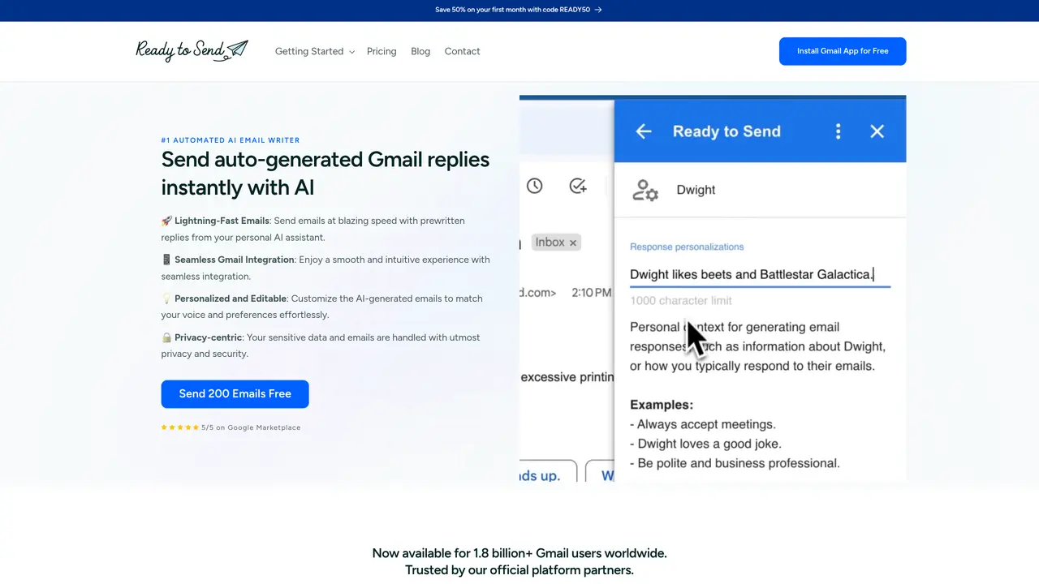Click the 'Examples:' heading in the panel

click(662, 405)
